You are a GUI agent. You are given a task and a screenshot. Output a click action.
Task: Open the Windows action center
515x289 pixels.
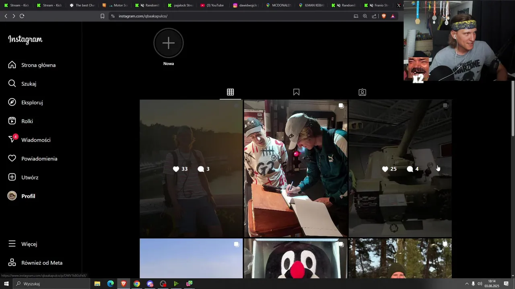tap(507, 284)
